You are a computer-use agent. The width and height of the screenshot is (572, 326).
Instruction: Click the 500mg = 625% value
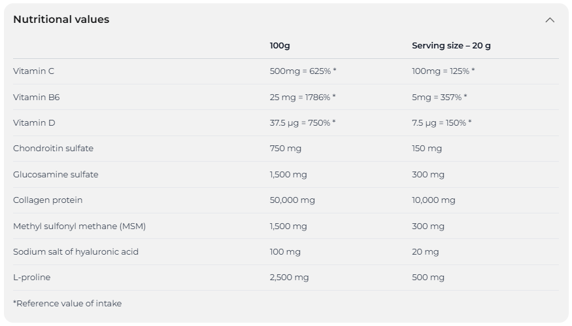[303, 71]
